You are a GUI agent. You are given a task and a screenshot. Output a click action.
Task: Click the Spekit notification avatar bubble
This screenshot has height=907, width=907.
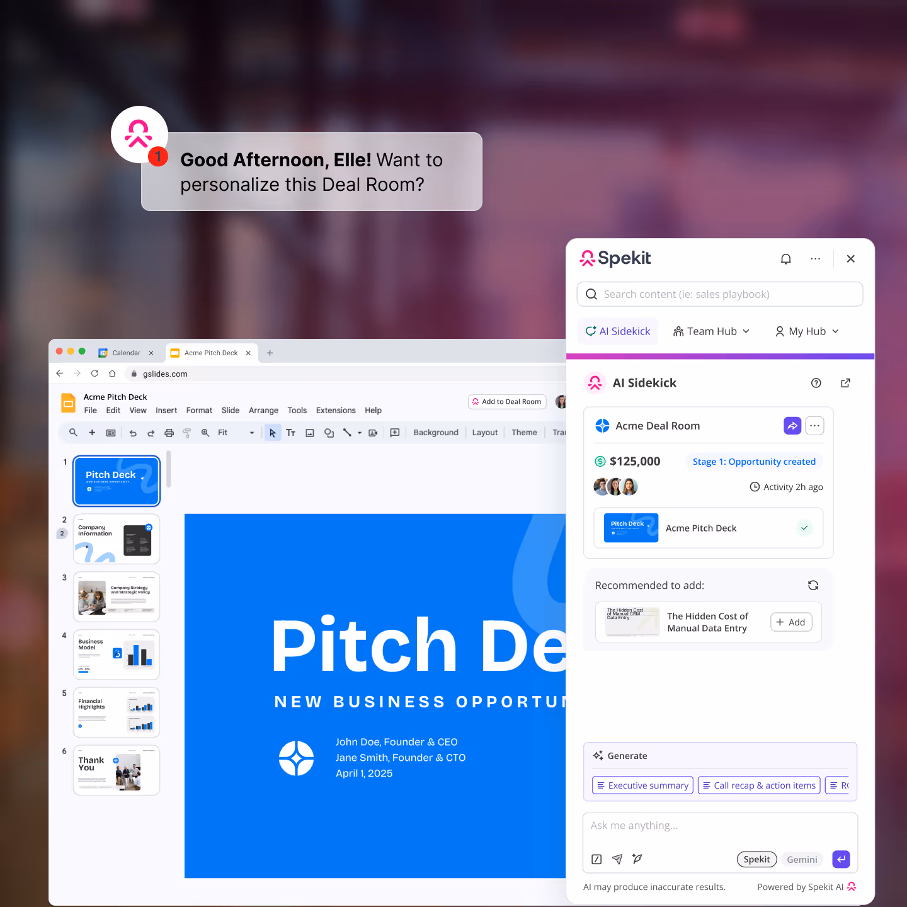point(139,135)
